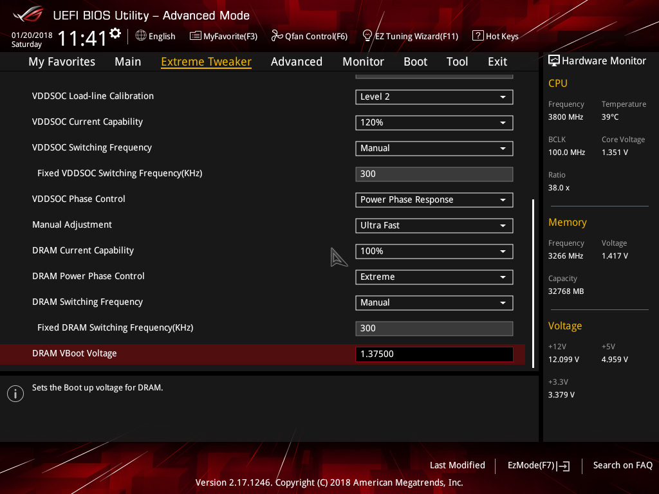Click the English language button
The height and width of the screenshot is (494, 659).
(156, 36)
